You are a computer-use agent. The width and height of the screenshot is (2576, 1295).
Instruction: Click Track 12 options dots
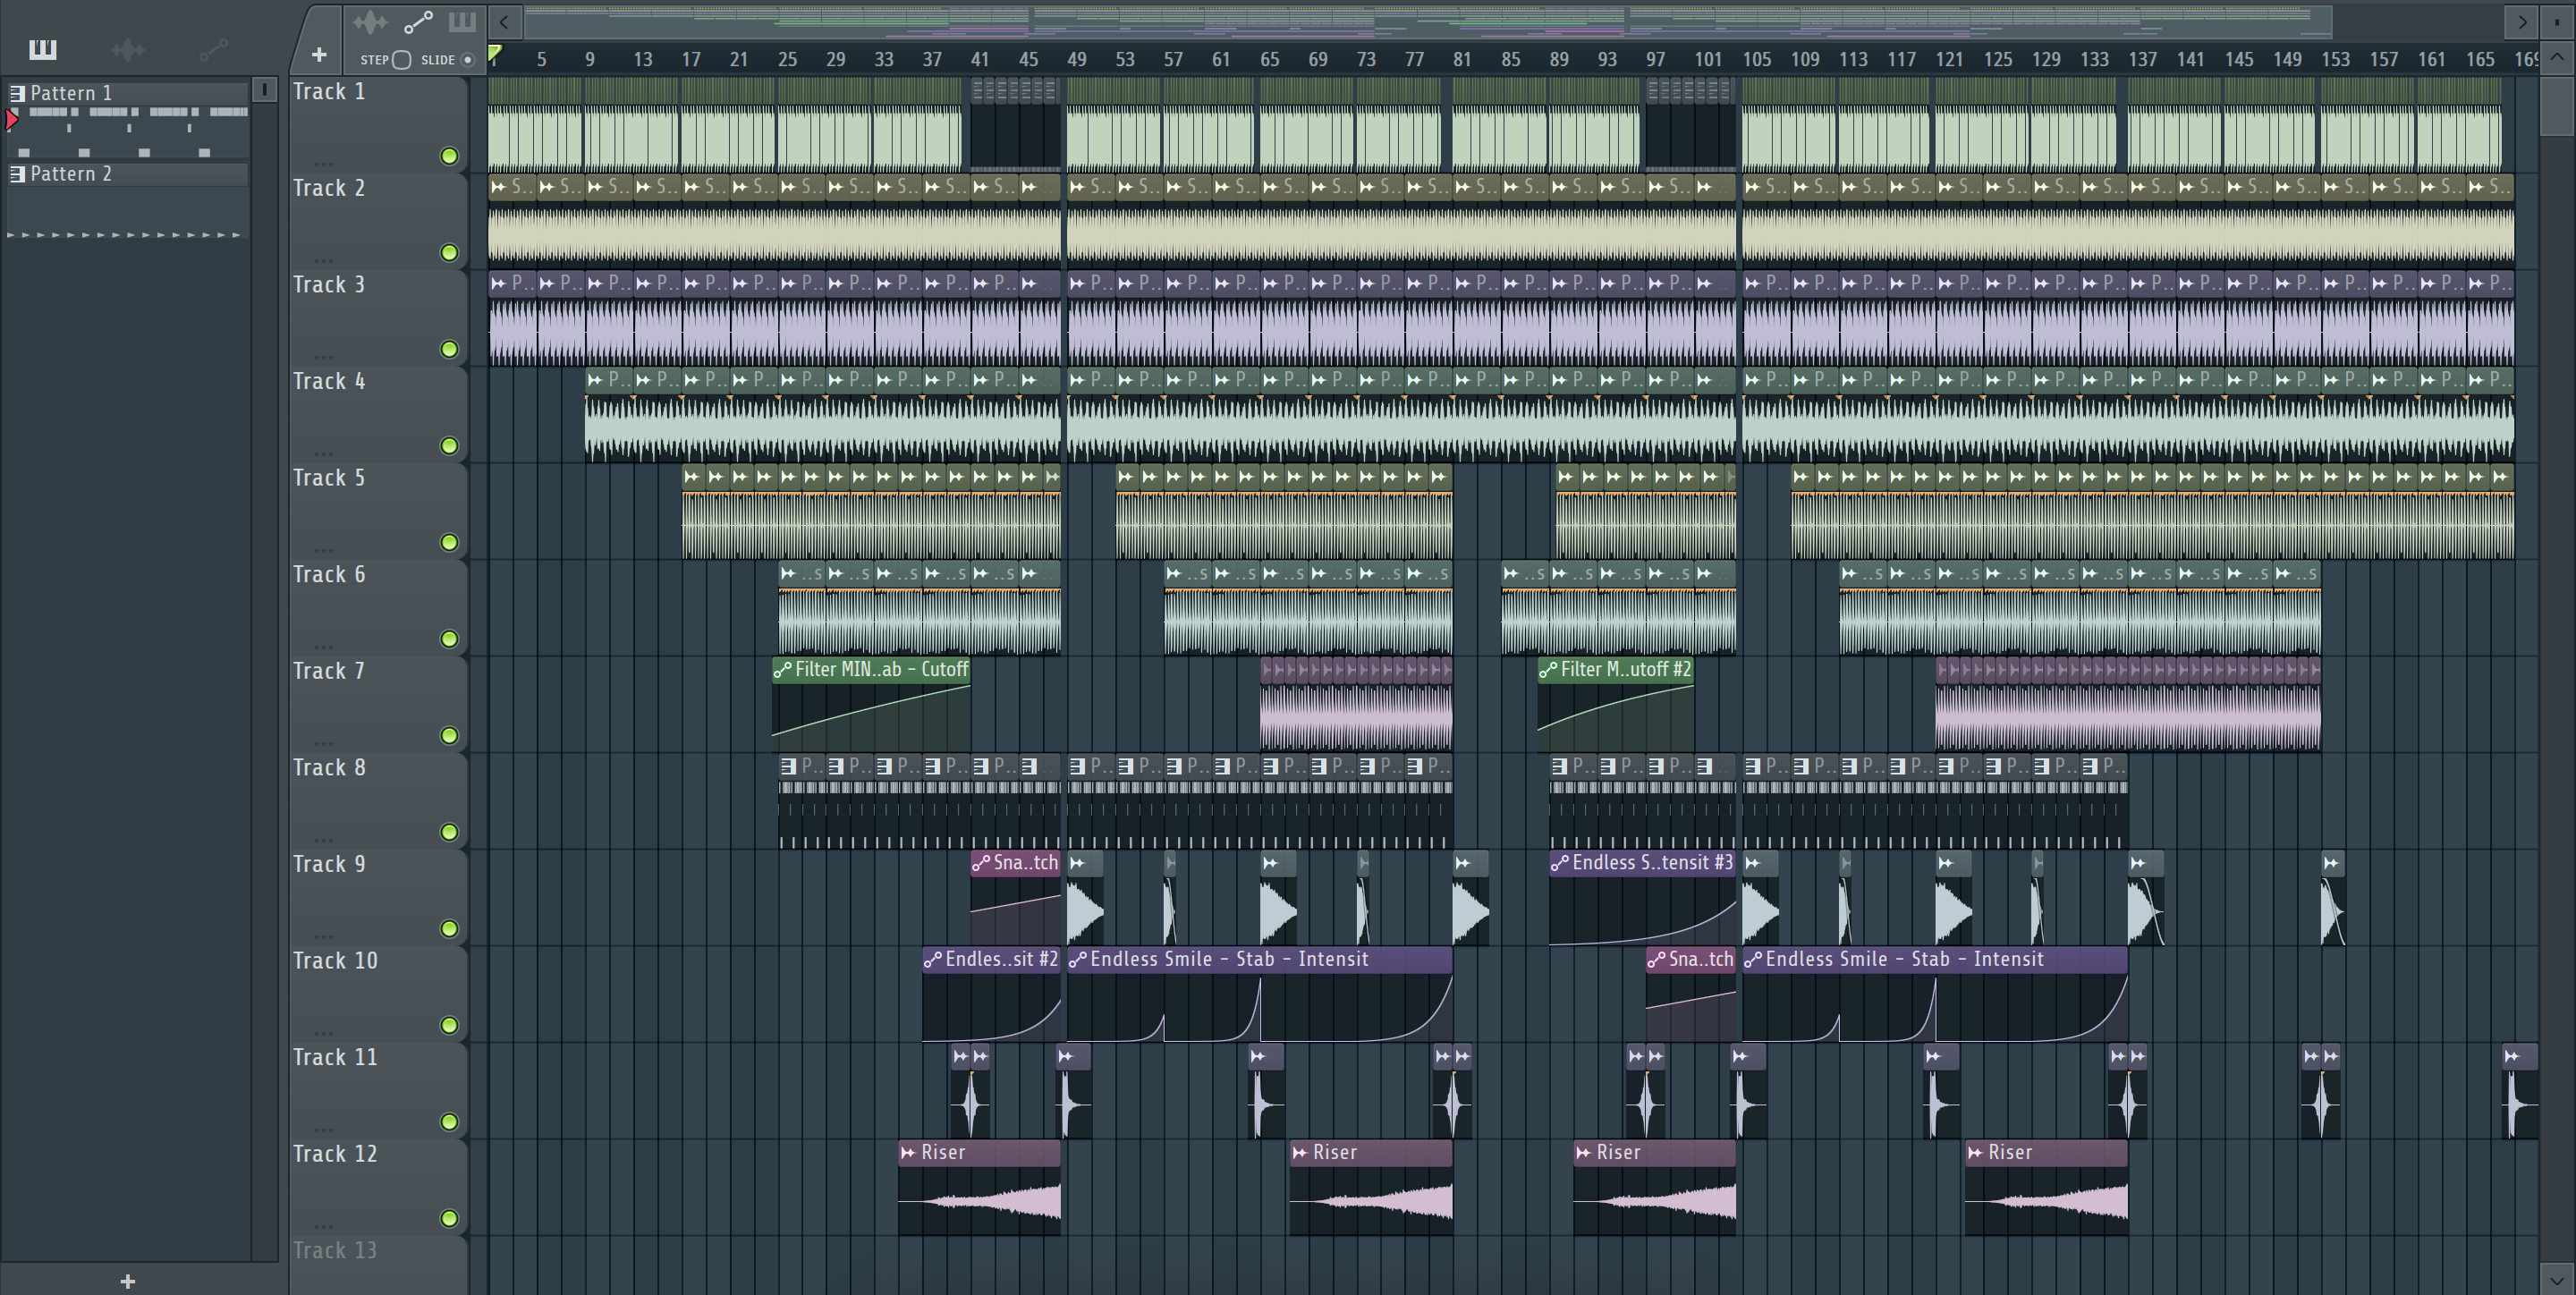(323, 1225)
